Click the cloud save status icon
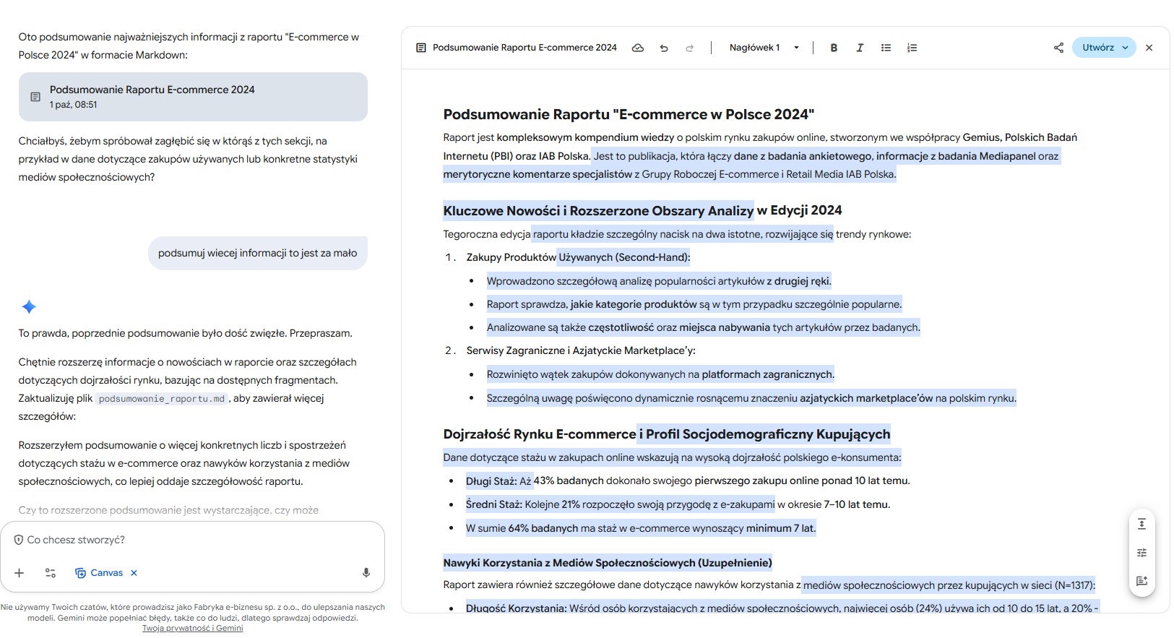Image resolution: width=1174 pixels, height=638 pixels. pyautogui.click(x=637, y=48)
